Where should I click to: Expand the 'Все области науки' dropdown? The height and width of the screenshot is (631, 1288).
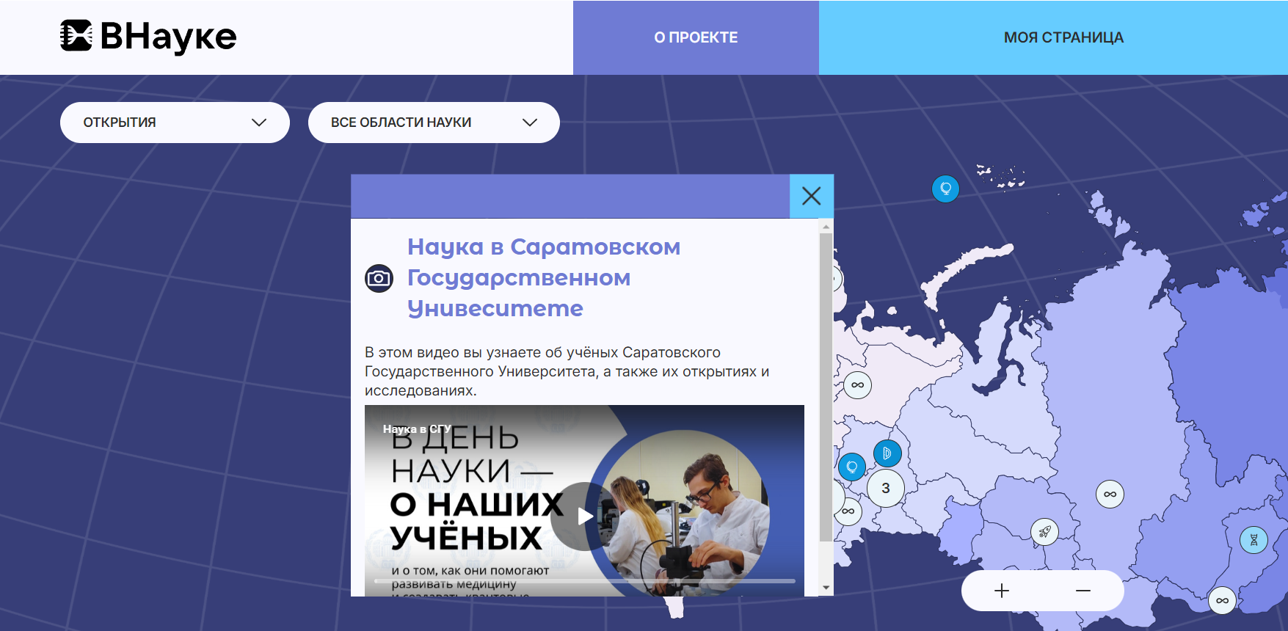434,123
